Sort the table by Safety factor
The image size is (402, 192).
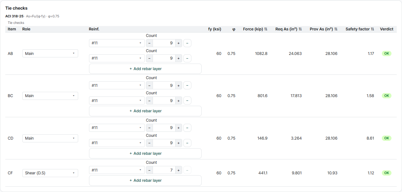[x=373, y=29]
